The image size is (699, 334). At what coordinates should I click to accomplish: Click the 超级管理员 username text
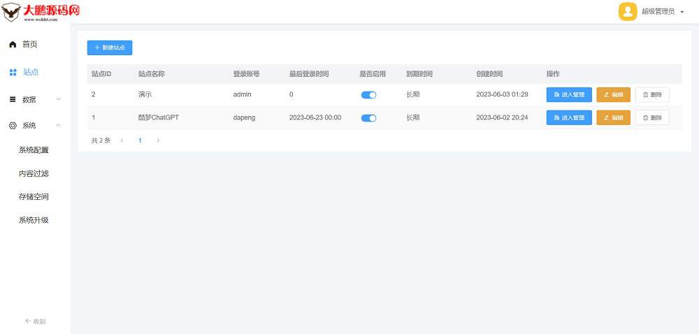pos(658,12)
